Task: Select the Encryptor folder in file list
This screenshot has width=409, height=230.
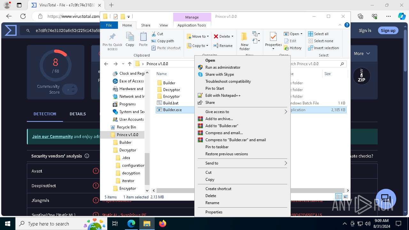Action: tap(171, 96)
